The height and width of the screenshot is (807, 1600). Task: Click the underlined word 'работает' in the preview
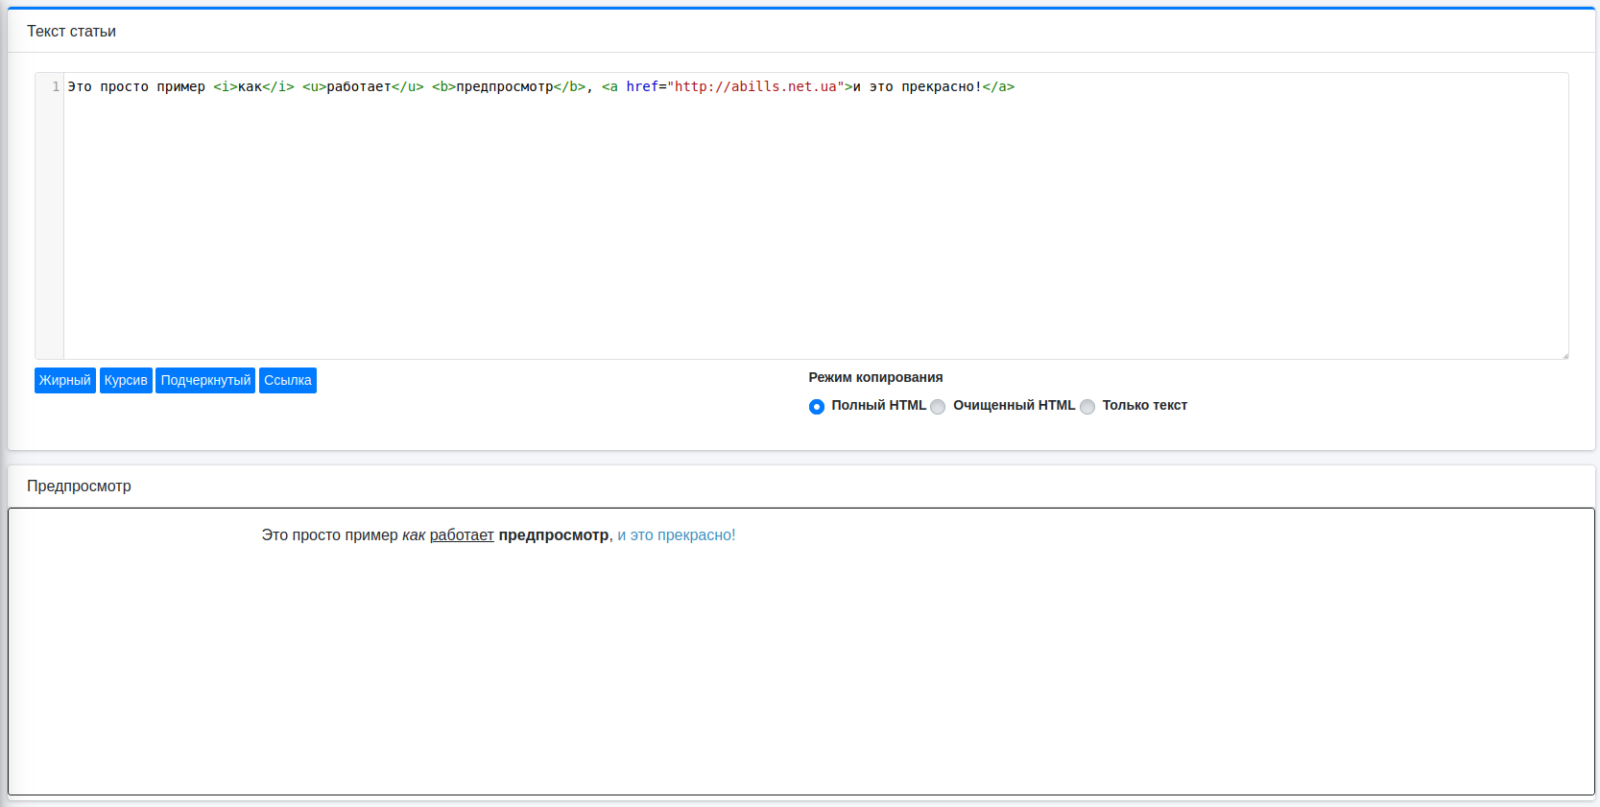pos(462,535)
